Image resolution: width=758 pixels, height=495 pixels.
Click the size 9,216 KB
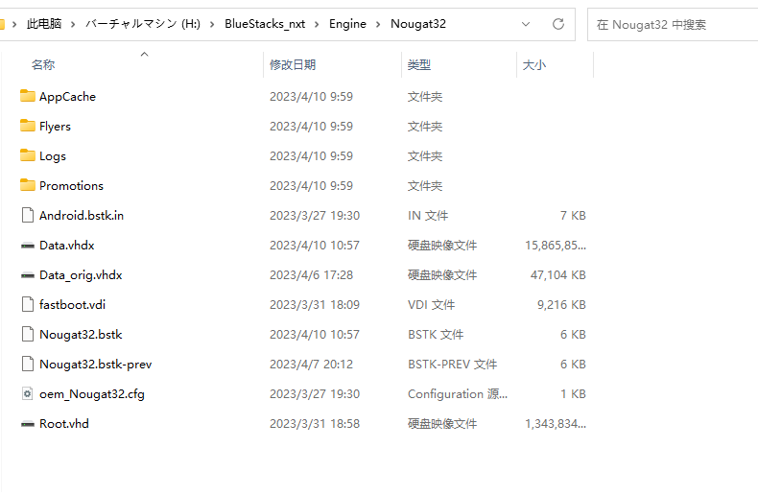561,304
